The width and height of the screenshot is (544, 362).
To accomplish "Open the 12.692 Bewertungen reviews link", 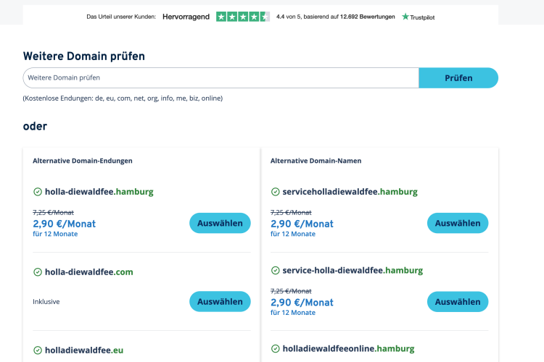I will coord(368,17).
